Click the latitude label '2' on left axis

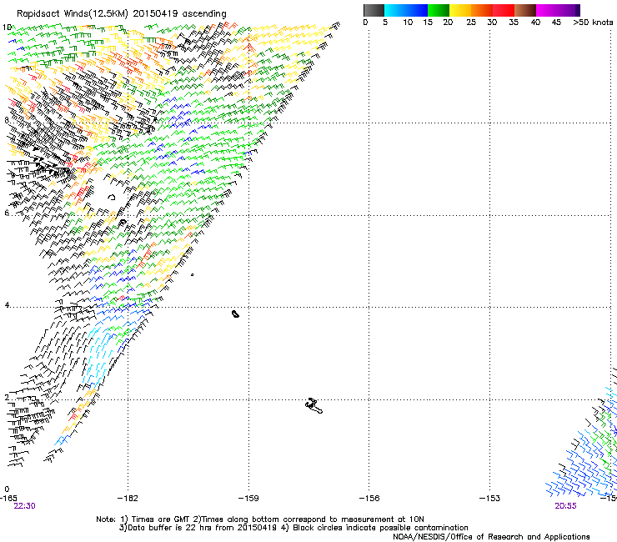(x=7, y=397)
